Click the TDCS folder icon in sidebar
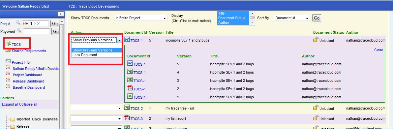This screenshot has height=129, width=393. click(x=8, y=44)
